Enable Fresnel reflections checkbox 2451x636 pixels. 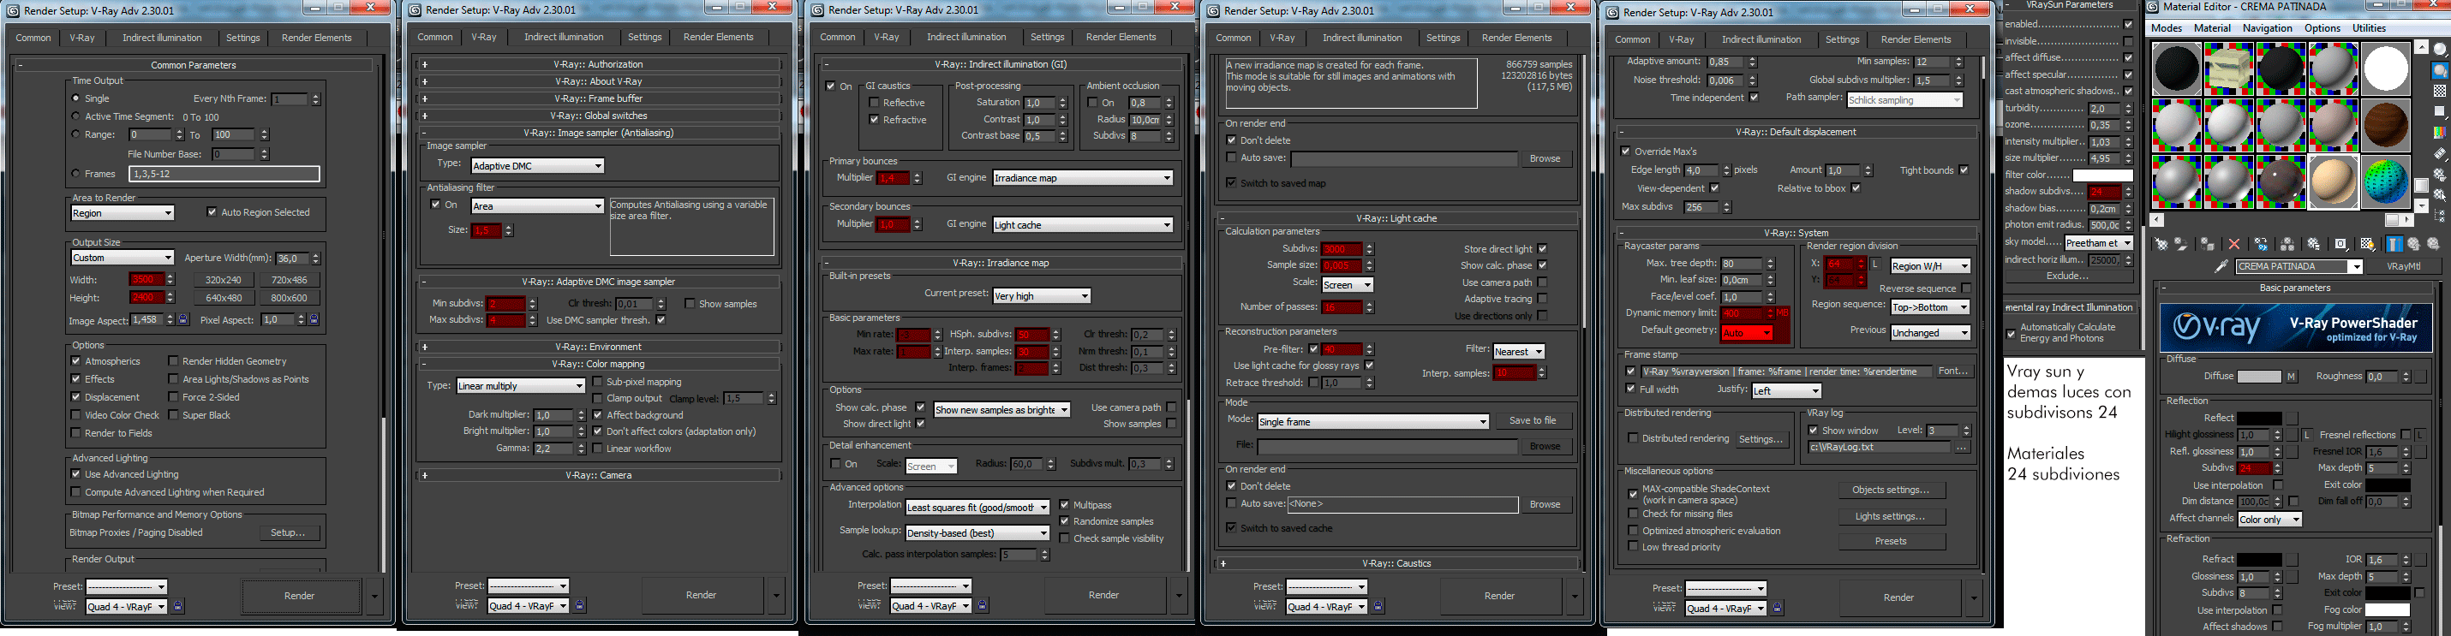[2406, 435]
